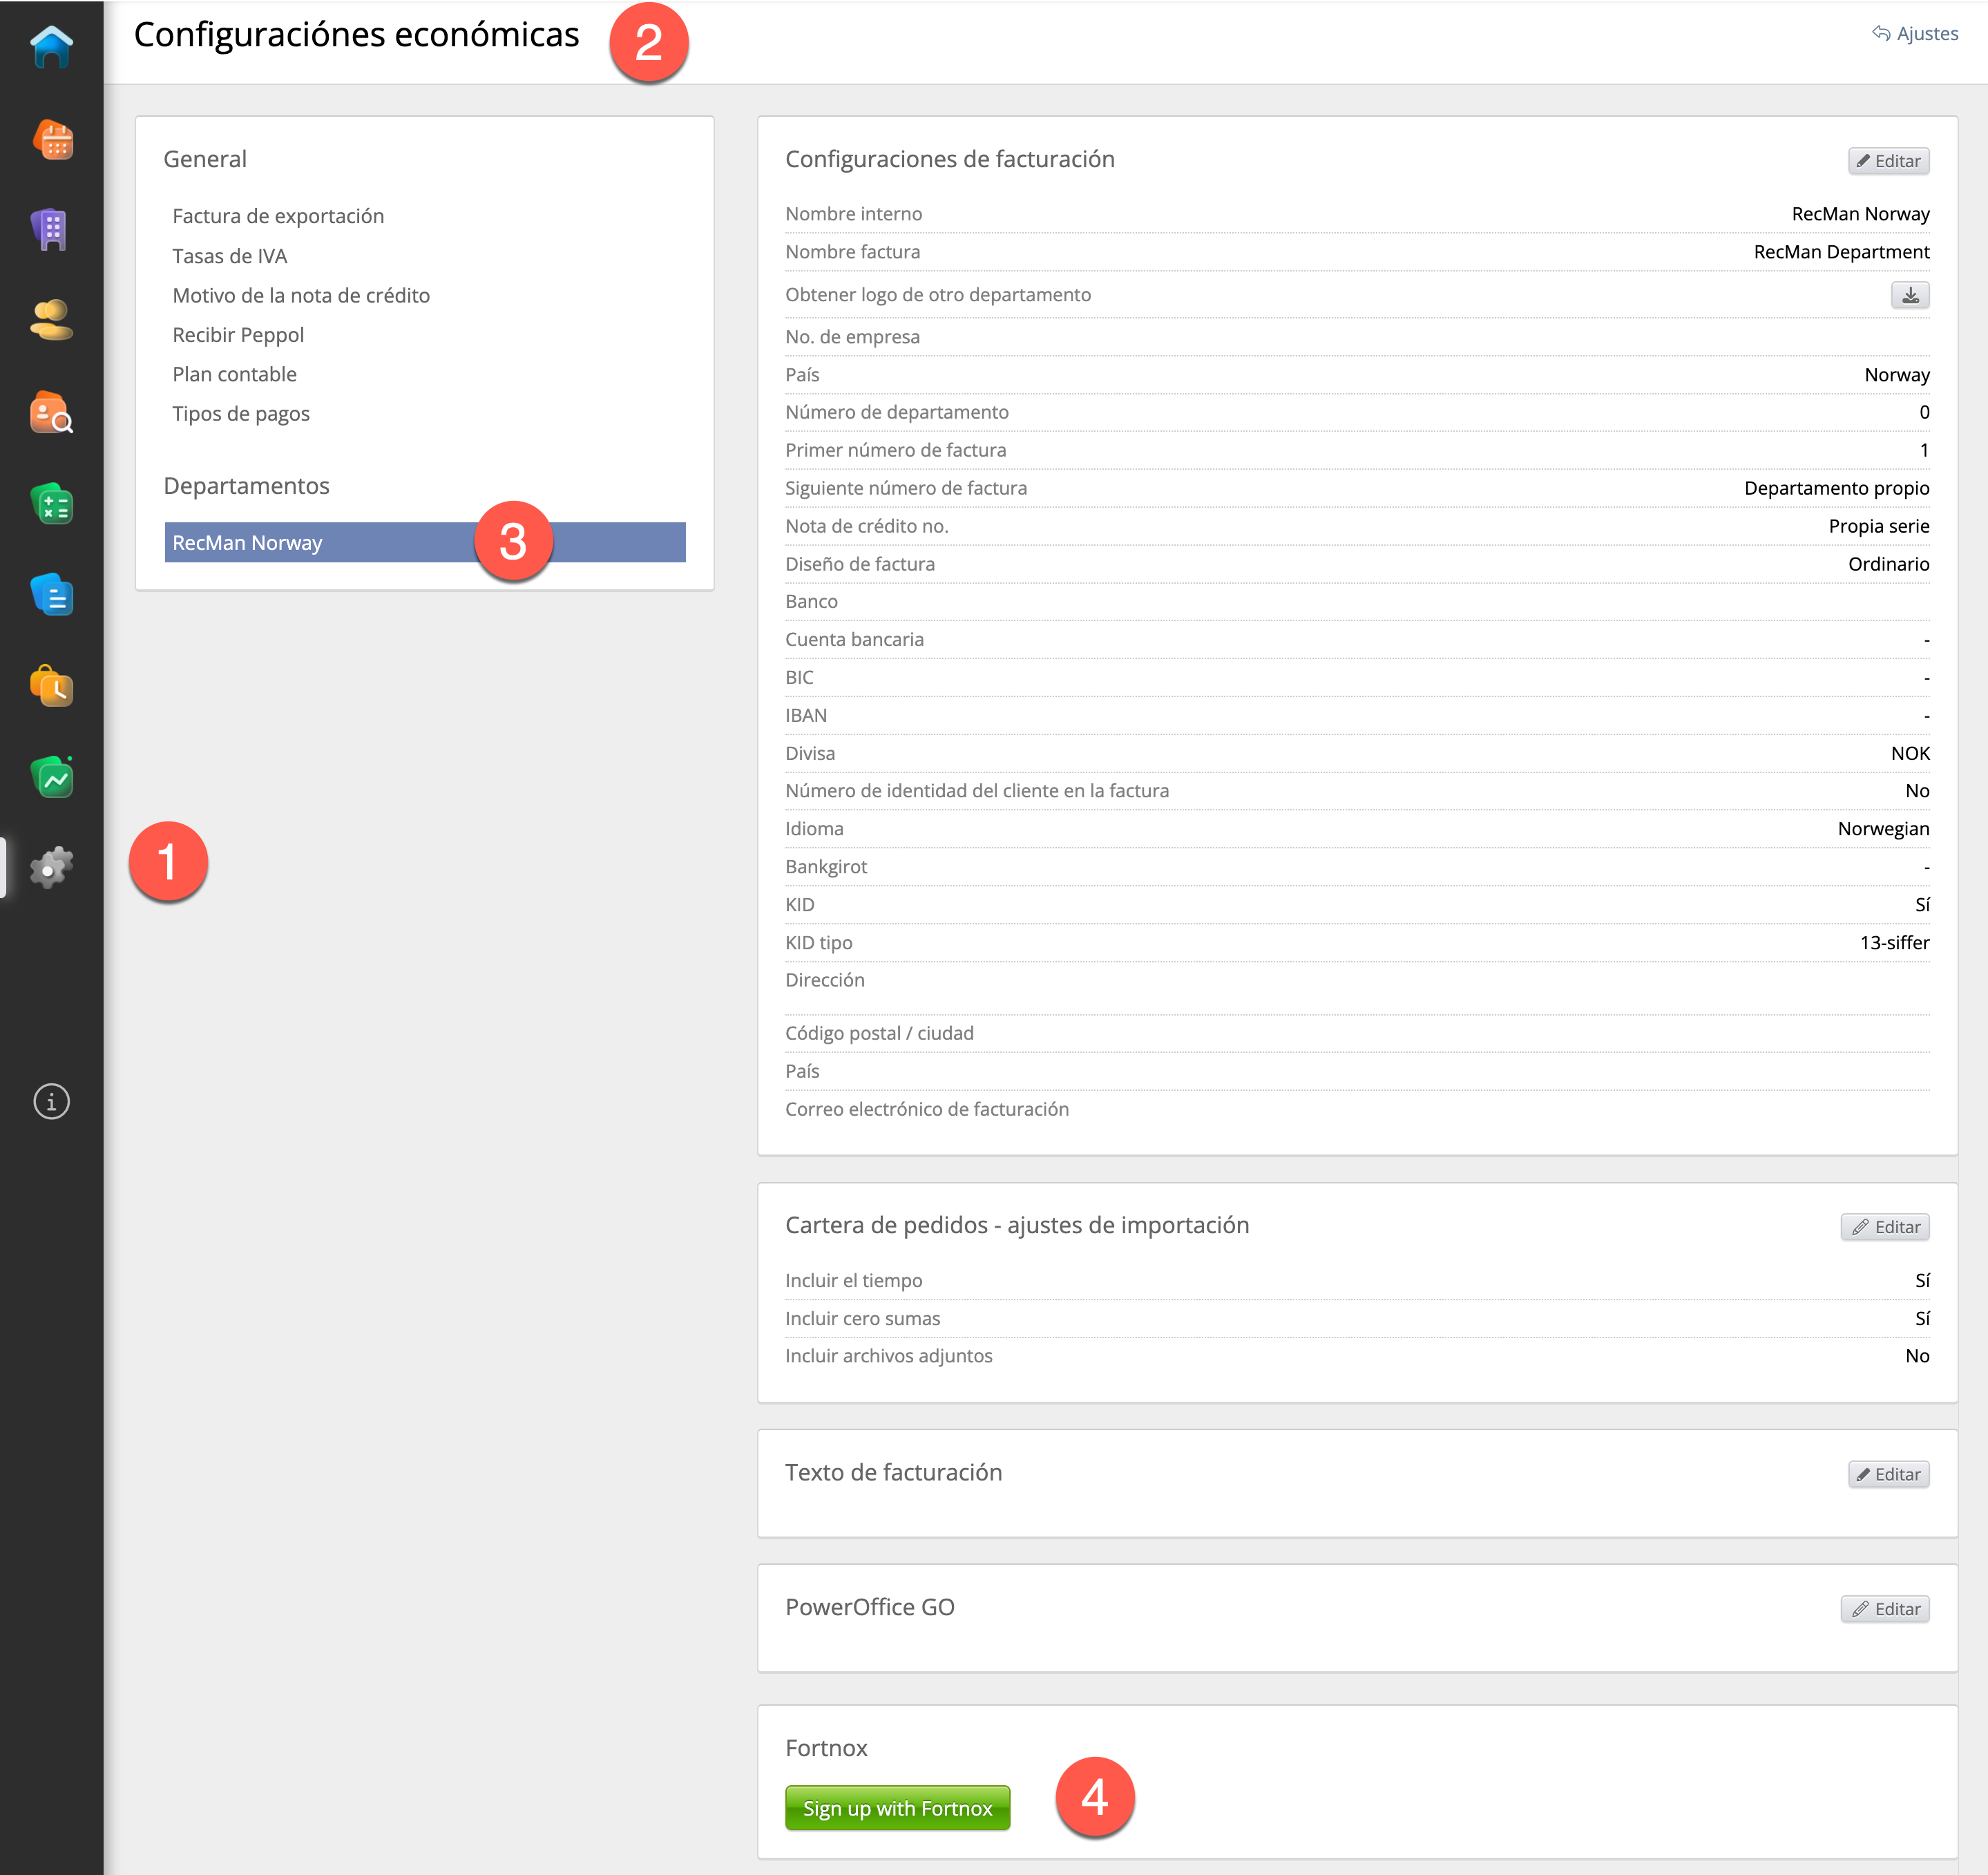Click the 'Nombre interno' label
The image size is (1988, 1875).
(853, 214)
